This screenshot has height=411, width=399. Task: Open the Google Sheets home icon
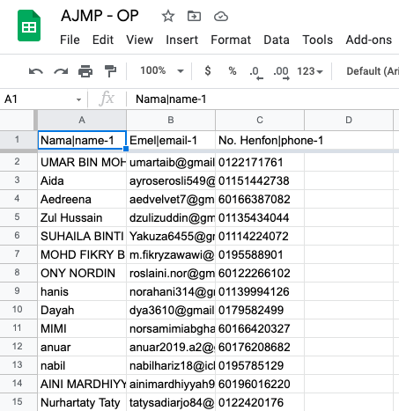(x=29, y=26)
